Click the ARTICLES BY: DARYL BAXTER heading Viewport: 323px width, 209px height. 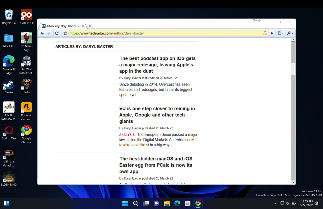pyautogui.click(x=84, y=47)
